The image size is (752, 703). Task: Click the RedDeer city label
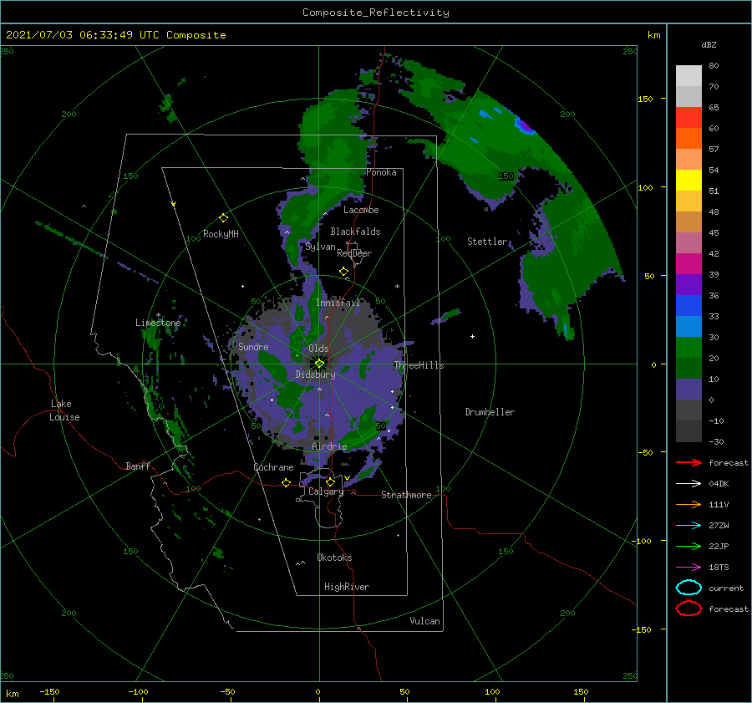(x=354, y=253)
